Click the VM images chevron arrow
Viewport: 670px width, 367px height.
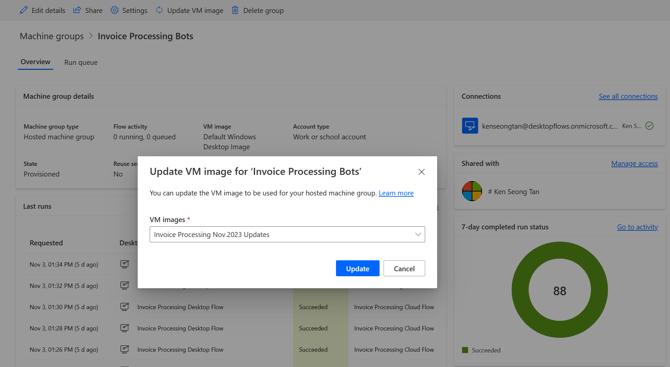point(417,234)
